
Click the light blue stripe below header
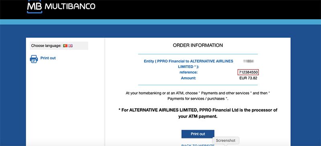pyautogui.click(x=160, y=22)
